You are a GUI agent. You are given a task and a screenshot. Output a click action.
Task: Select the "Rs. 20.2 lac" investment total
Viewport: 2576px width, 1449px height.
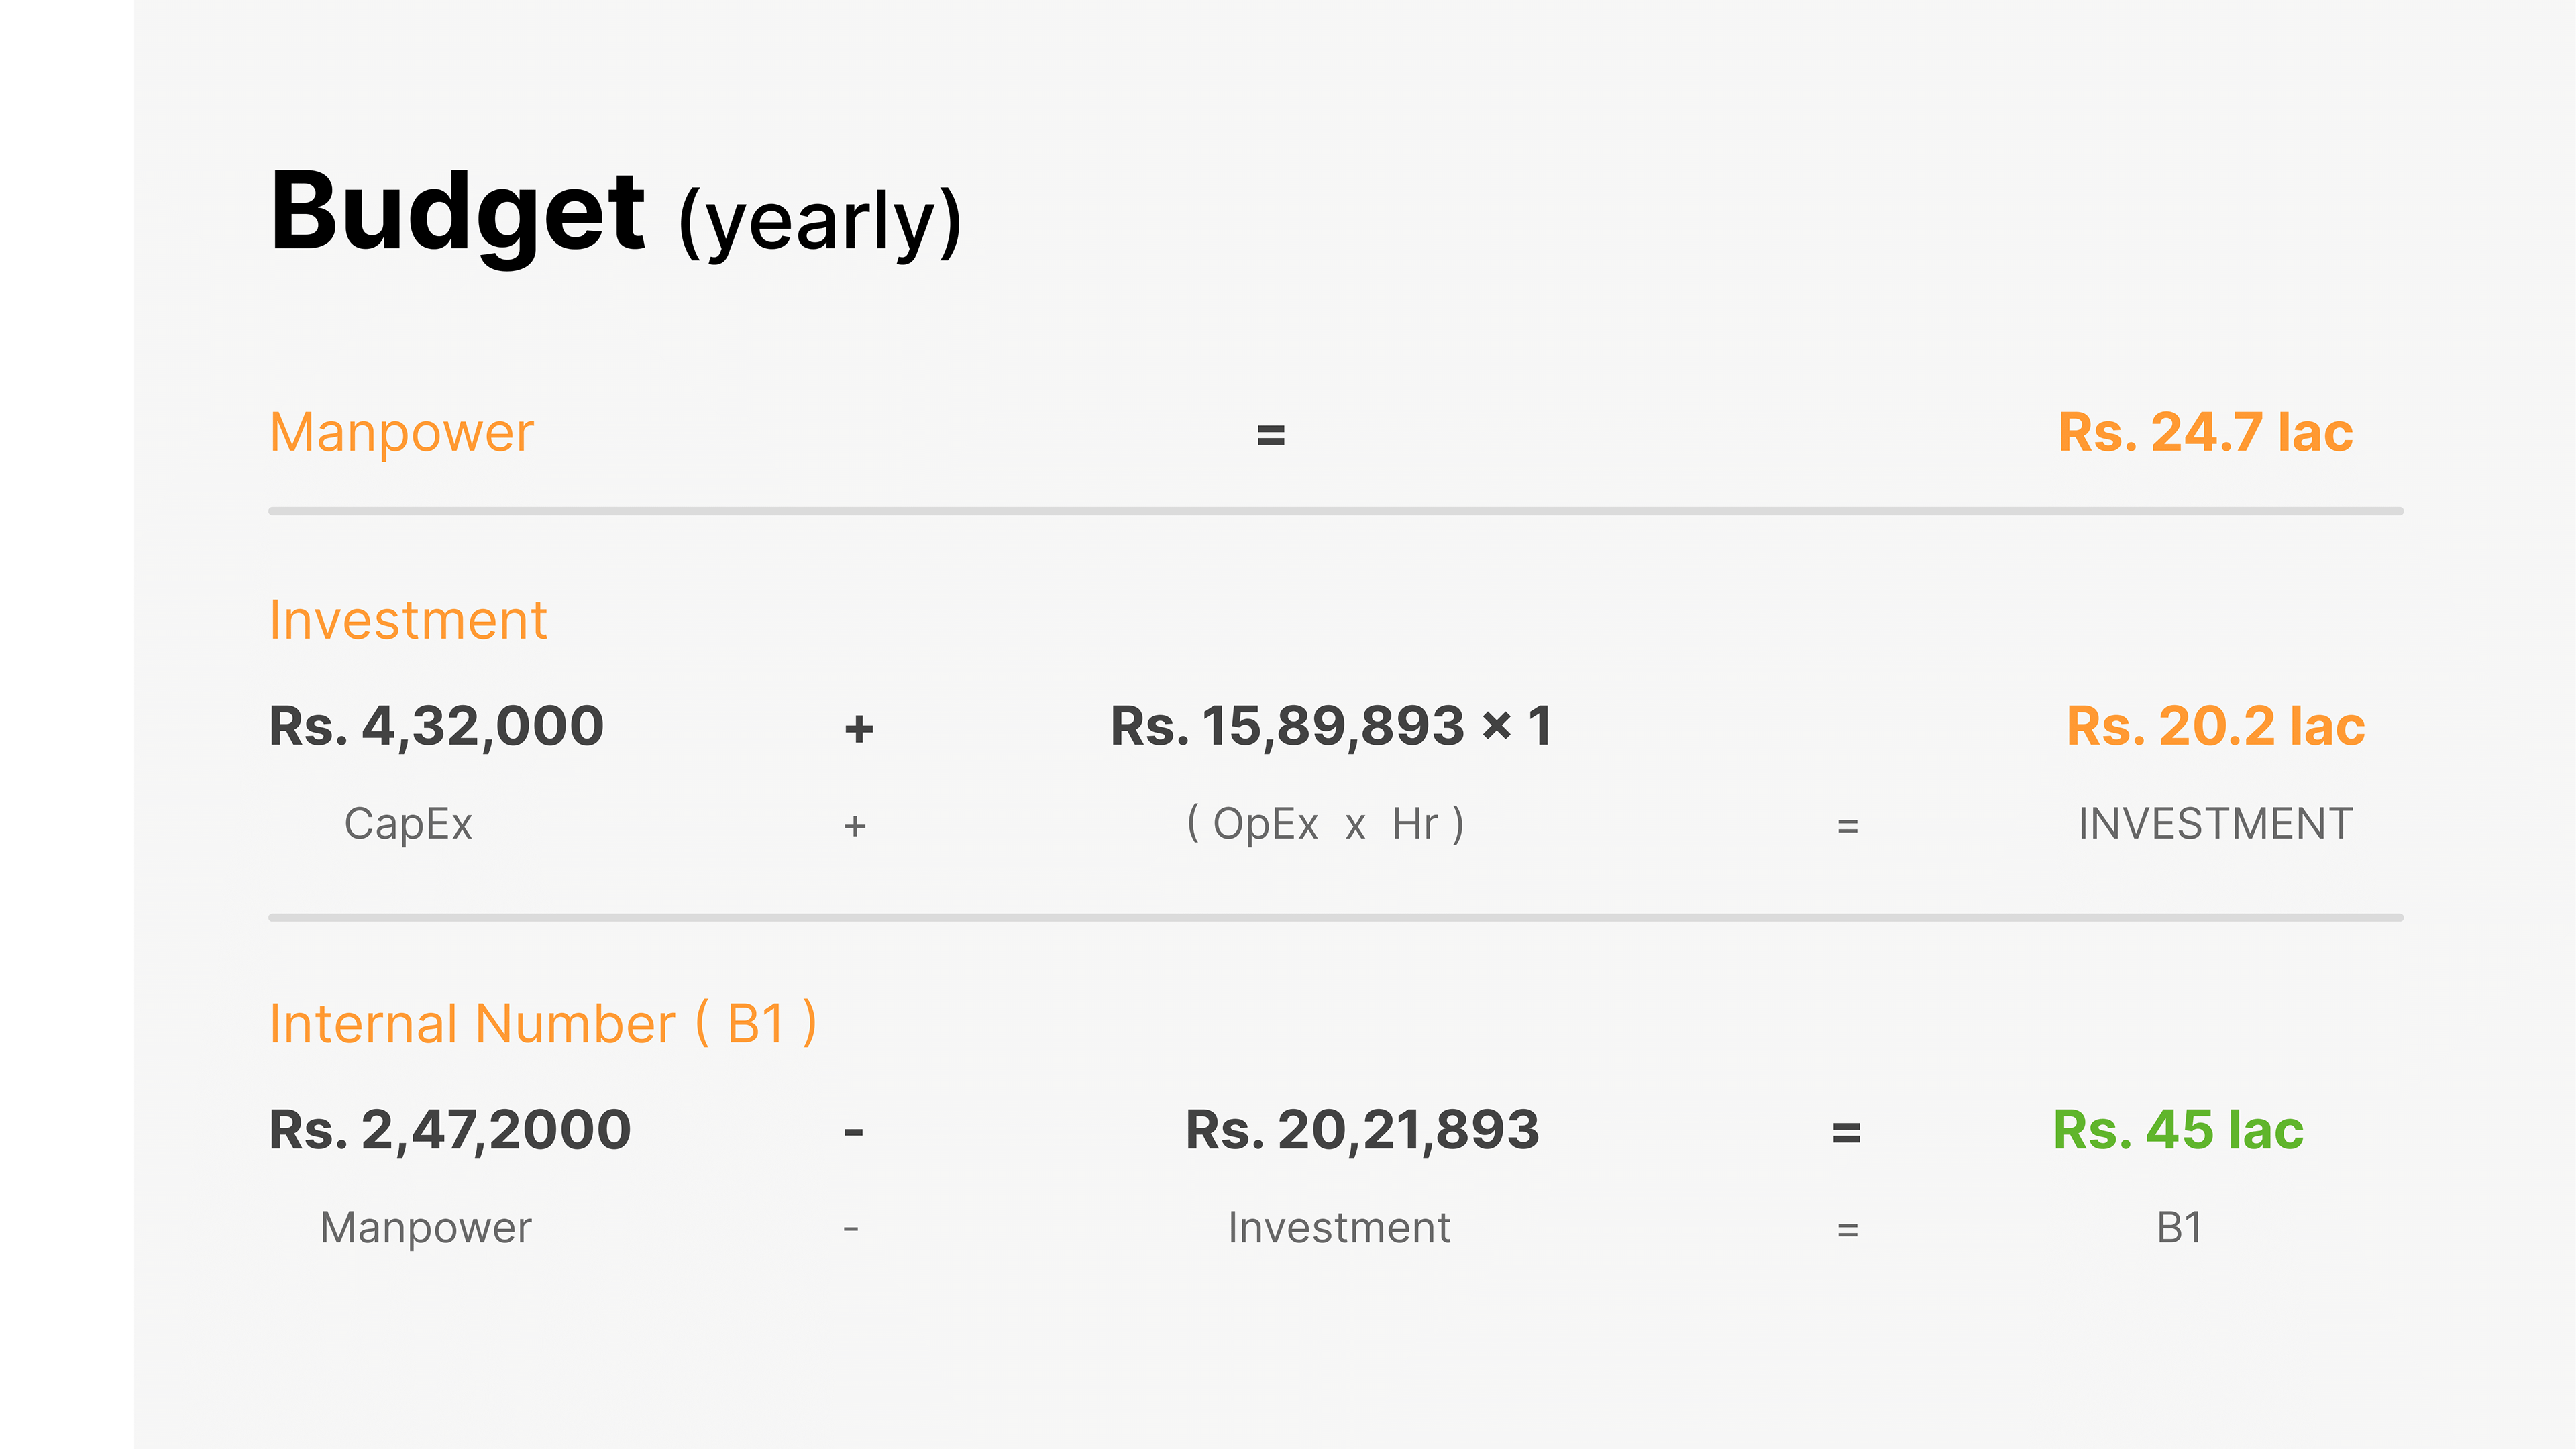coord(2215,726)
